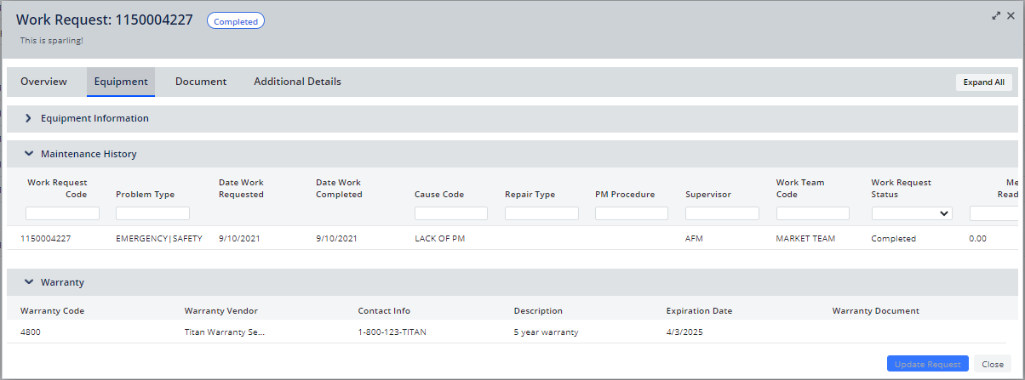
Task: Open the Document tab
Action: (201, 82)
